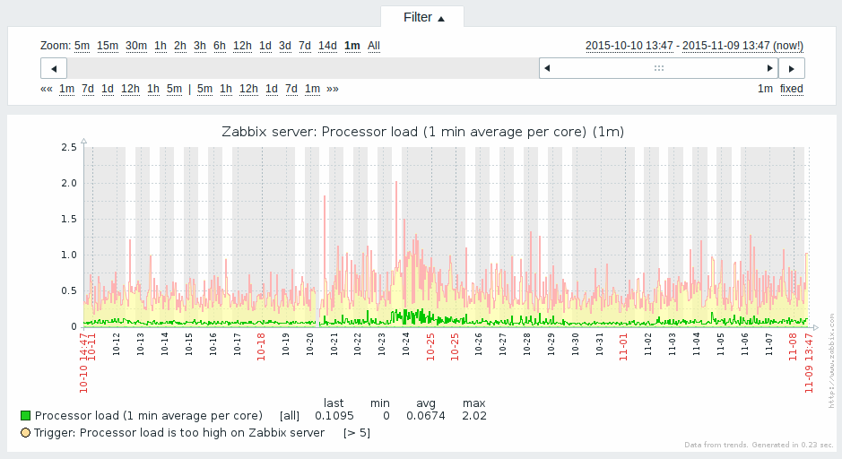
Task: Click the gray scrollbar track area
Action: (302, 68)
